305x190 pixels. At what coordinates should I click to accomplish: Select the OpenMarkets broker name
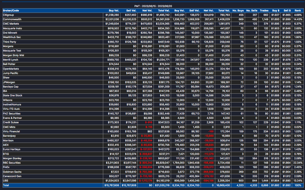tap(11, 69)
